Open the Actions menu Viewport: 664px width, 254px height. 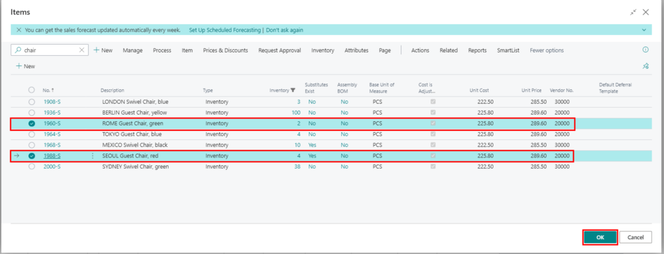pyautogui.click(x=420, y=51)
